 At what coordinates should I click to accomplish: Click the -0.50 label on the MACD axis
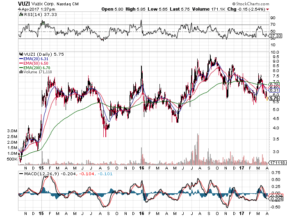[x=275, y=207]
